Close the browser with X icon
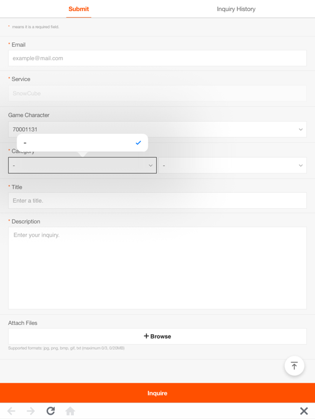 point(304,411)
